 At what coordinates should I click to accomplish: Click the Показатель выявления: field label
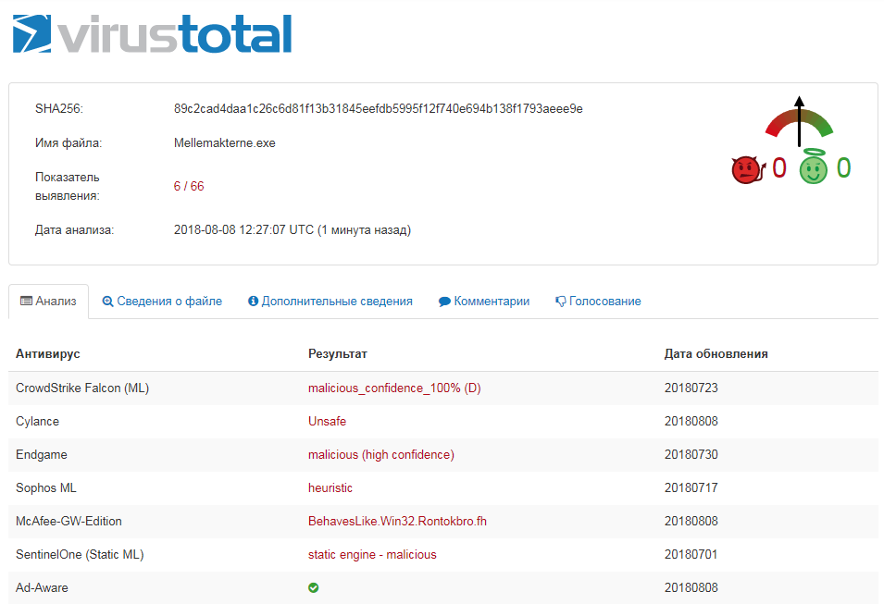[x=68, y=187]
